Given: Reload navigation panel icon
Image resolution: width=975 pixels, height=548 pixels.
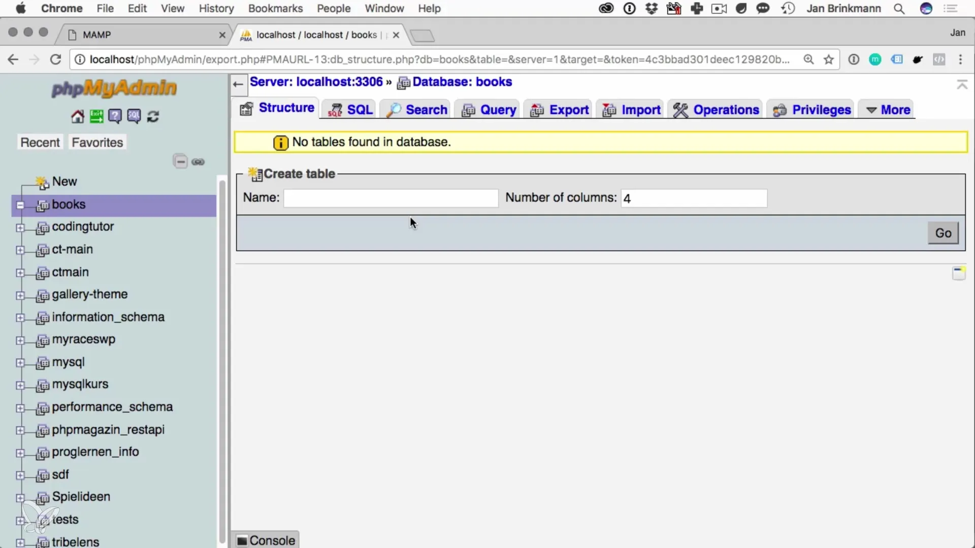Looking at the screenshot, I should pyautogui.click(x=153, y=117).
